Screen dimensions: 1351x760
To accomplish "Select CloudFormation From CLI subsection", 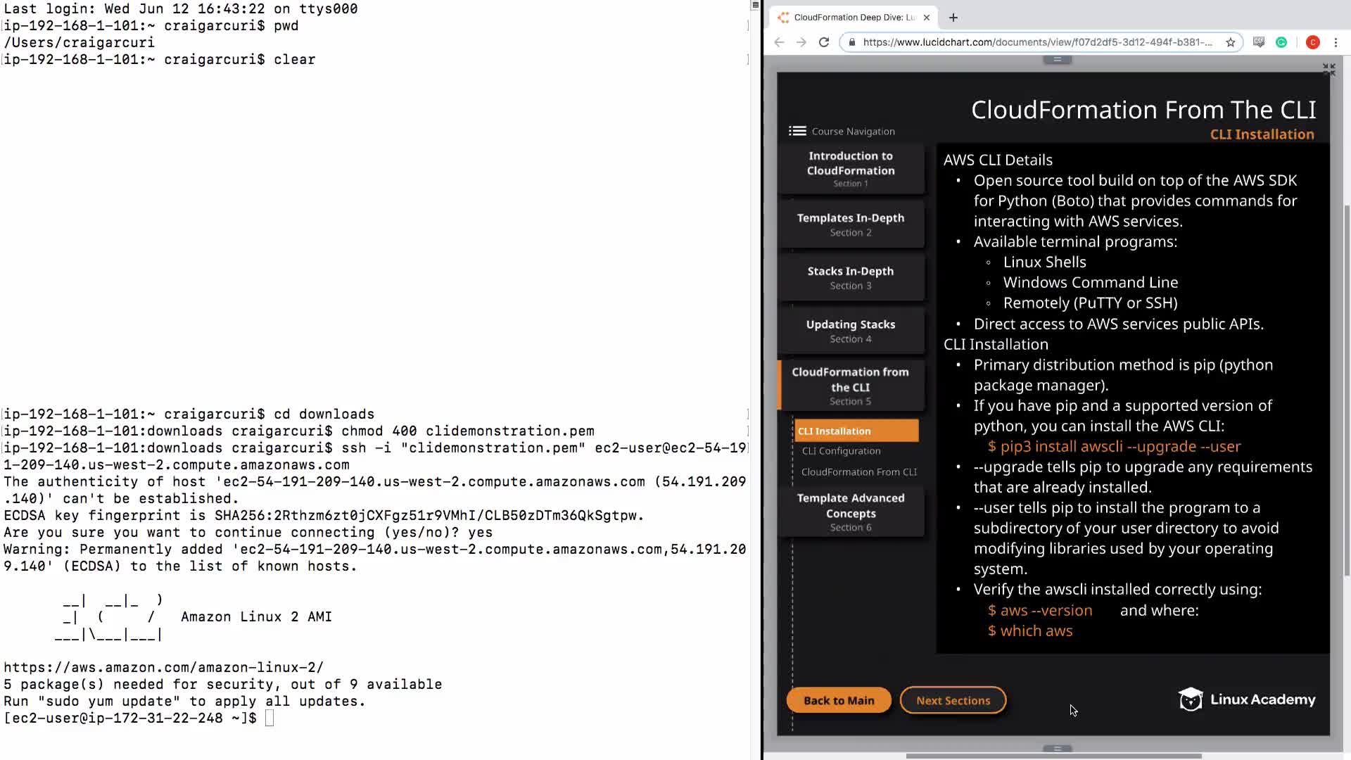I will [858, 472].
